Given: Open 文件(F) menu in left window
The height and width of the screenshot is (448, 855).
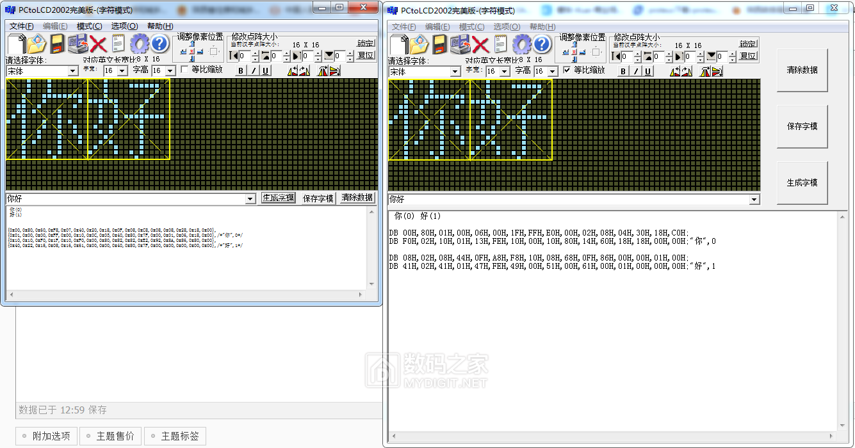Looking at the screenshot, I should coord(22,26).
